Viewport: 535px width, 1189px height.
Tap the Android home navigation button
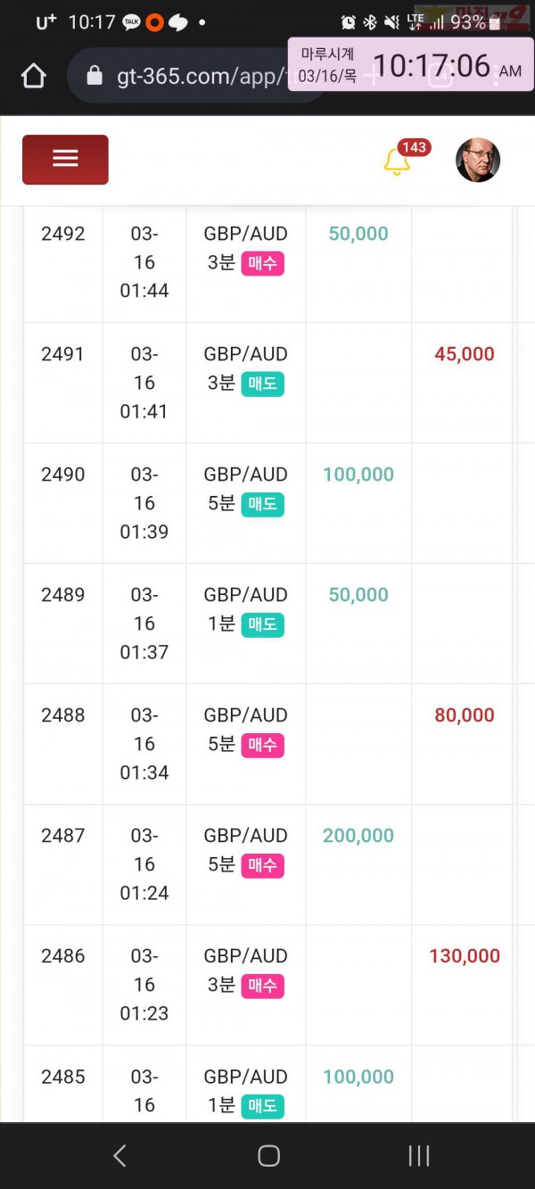(268, 1156)
